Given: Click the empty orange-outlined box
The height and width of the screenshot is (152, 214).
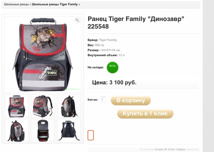Looking at the screenshot, I should click(x=91, y=135).
